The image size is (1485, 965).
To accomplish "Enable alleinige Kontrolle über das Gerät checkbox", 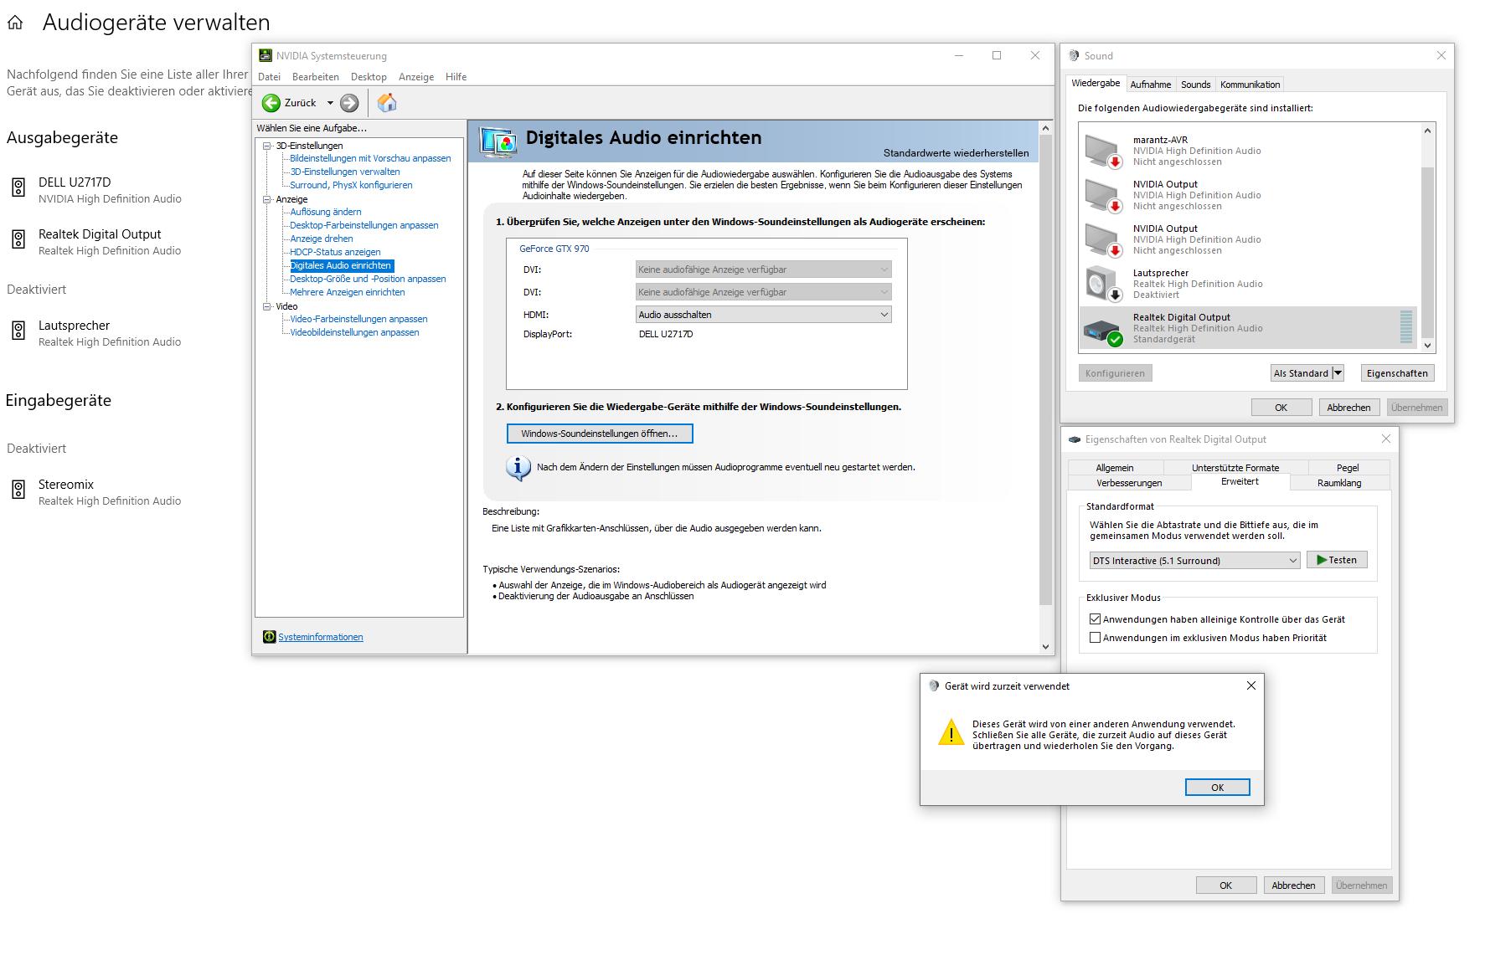I will click(1095, 619).
